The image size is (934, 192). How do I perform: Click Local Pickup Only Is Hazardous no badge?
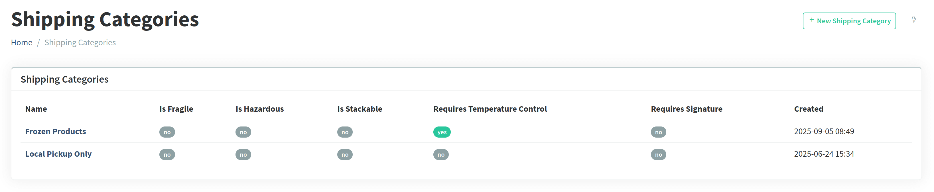coord(243,155)
